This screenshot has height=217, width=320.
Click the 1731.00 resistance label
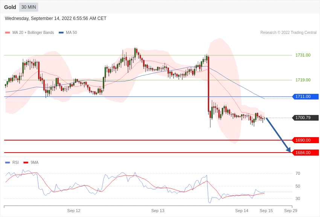pos(303,55)
